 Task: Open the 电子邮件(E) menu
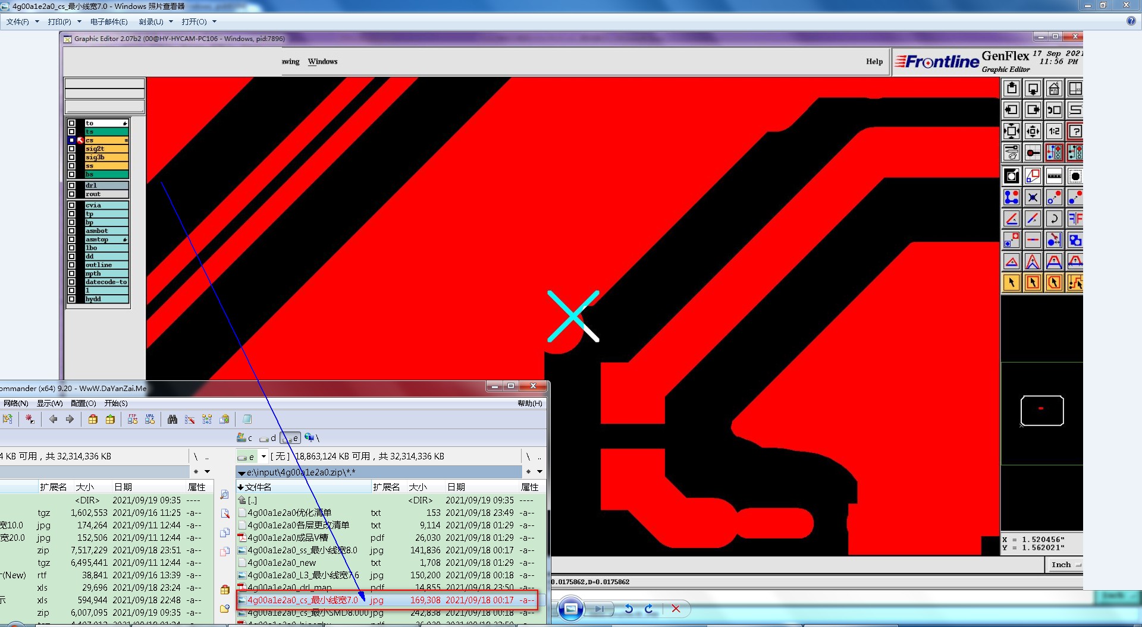pos(109,22)
